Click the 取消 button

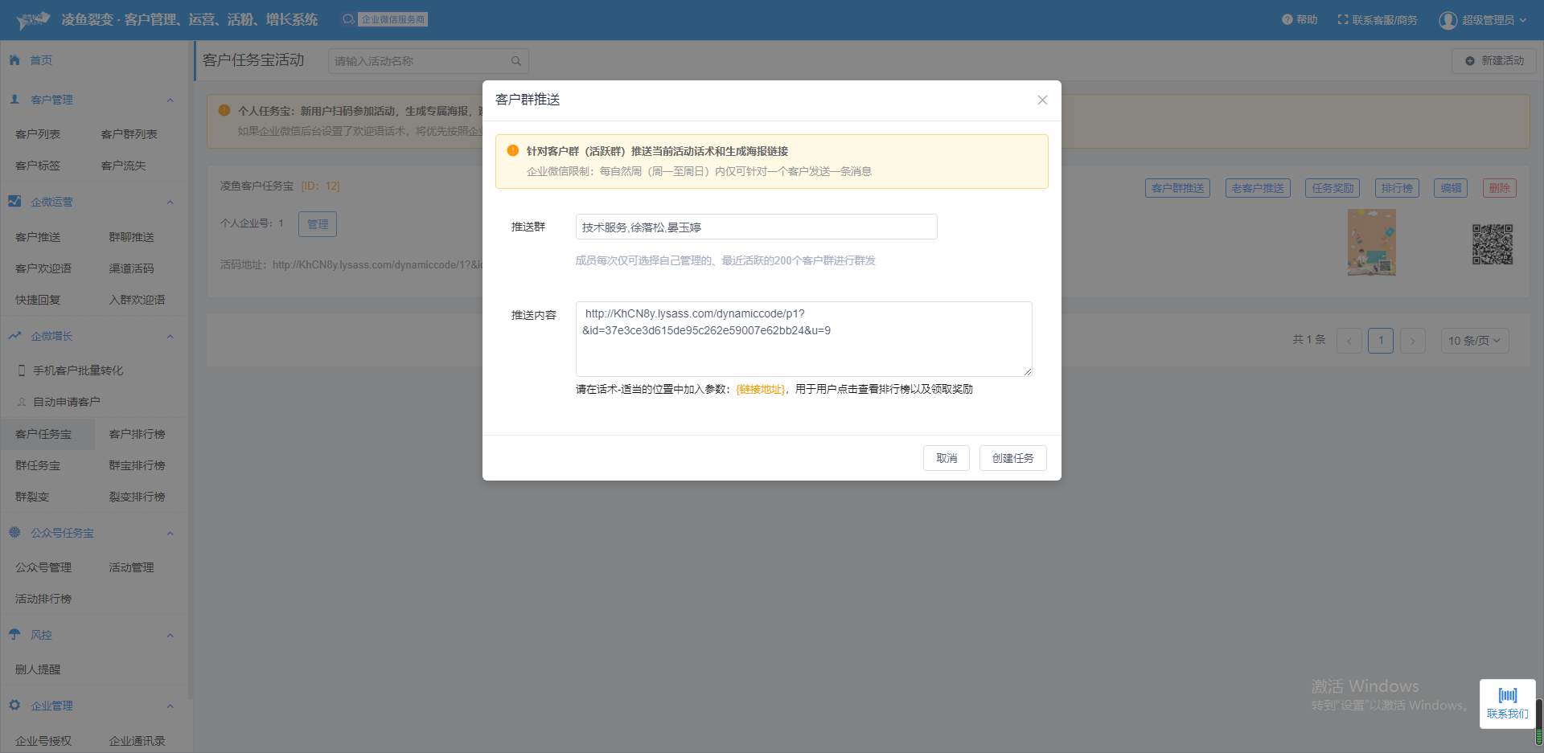[946, 458]
